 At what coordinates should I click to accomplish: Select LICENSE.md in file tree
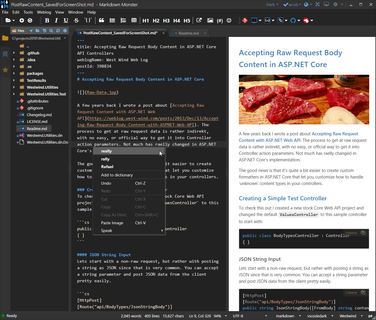(37, 121)
